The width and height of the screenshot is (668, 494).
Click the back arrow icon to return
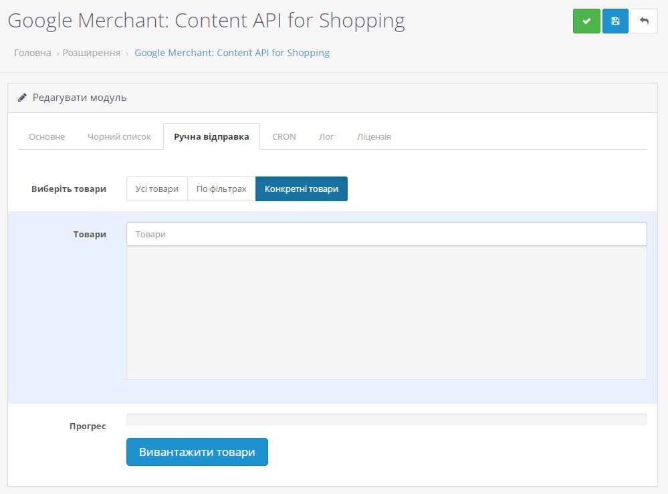pos(643,21)
